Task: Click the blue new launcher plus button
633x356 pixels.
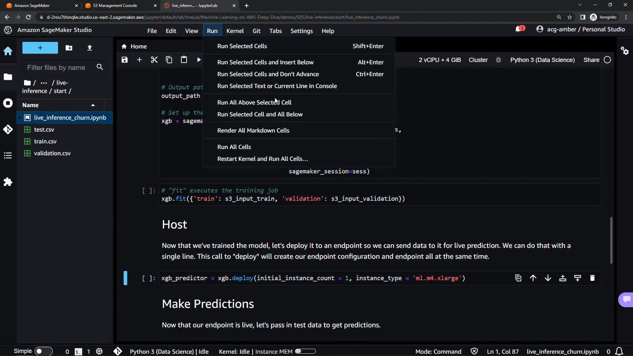Action: coord(40,48)
